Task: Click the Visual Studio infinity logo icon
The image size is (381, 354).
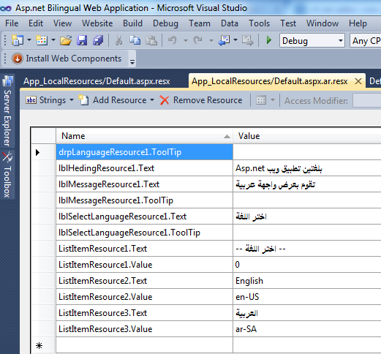Action: click(x=6, y=8)
